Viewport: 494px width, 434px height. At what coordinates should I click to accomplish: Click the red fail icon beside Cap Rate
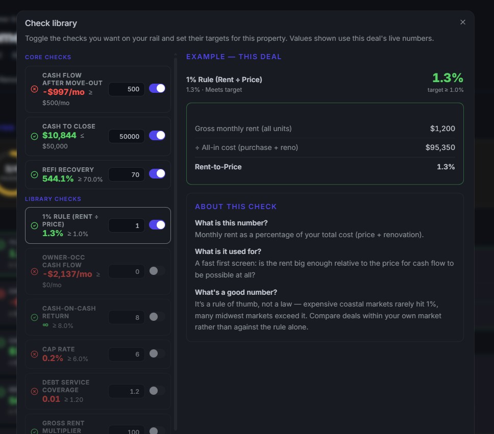click(x=35, y=354)
